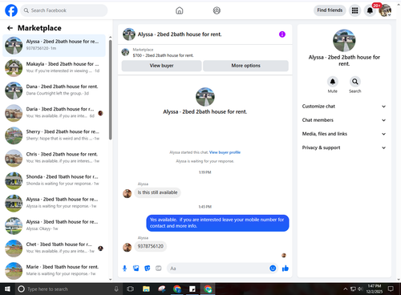Open Shonda 2bed 1bath house chat
Viewport: 401px width, 295px height.
point(54,180)
